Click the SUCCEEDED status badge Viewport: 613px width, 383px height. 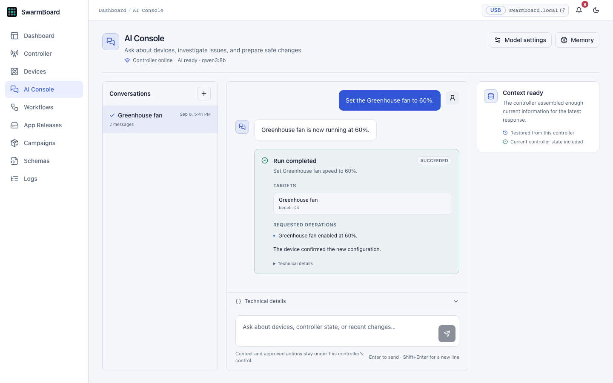coord(434,161)
